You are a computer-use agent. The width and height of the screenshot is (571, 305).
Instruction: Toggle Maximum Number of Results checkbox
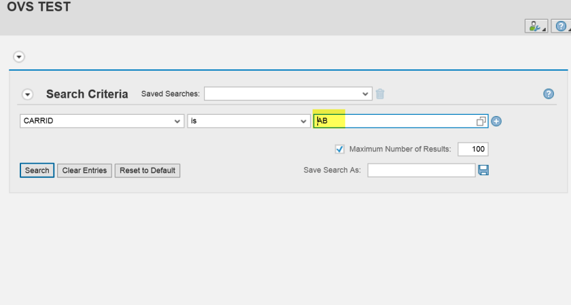340,149
